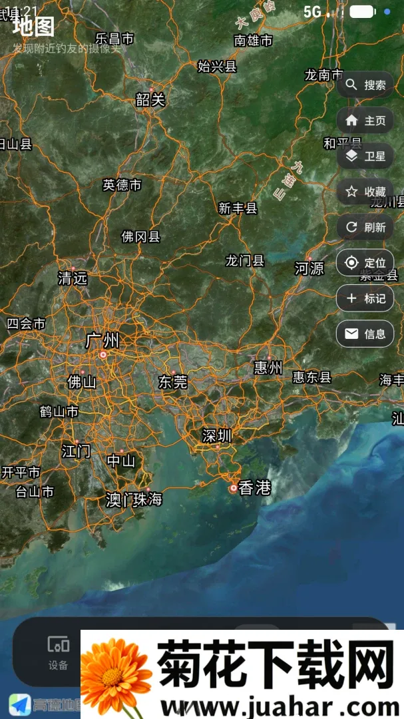Select 英德市 label on map
This screenshot has height=719, width=404.
point(122,185)
